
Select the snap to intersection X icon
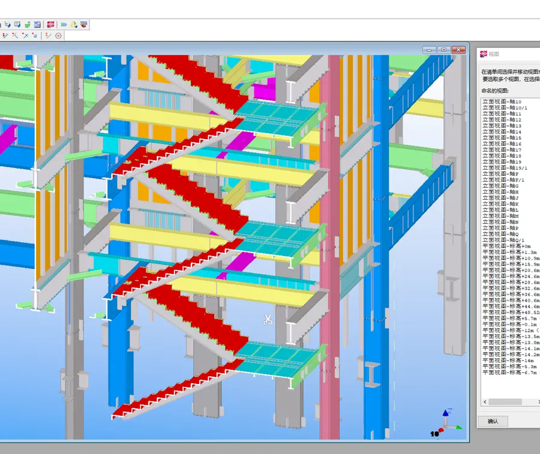(25, 35)
